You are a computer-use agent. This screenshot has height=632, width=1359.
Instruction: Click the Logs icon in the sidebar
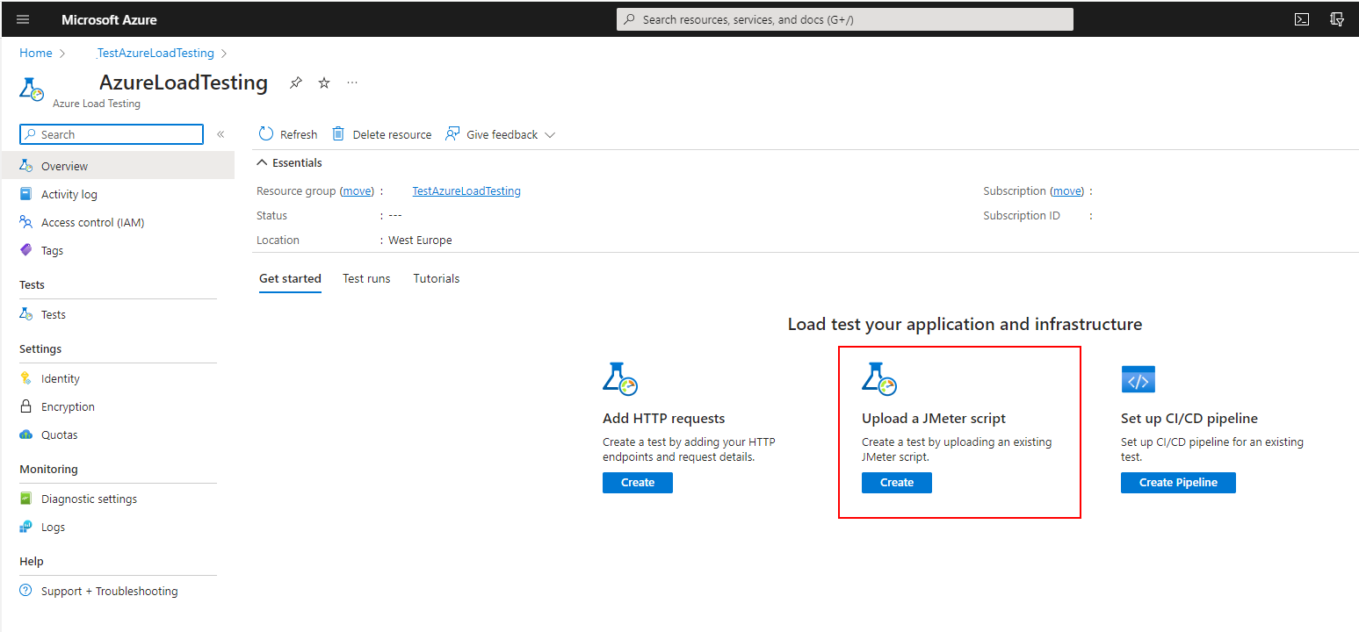[x=26, y=527]
